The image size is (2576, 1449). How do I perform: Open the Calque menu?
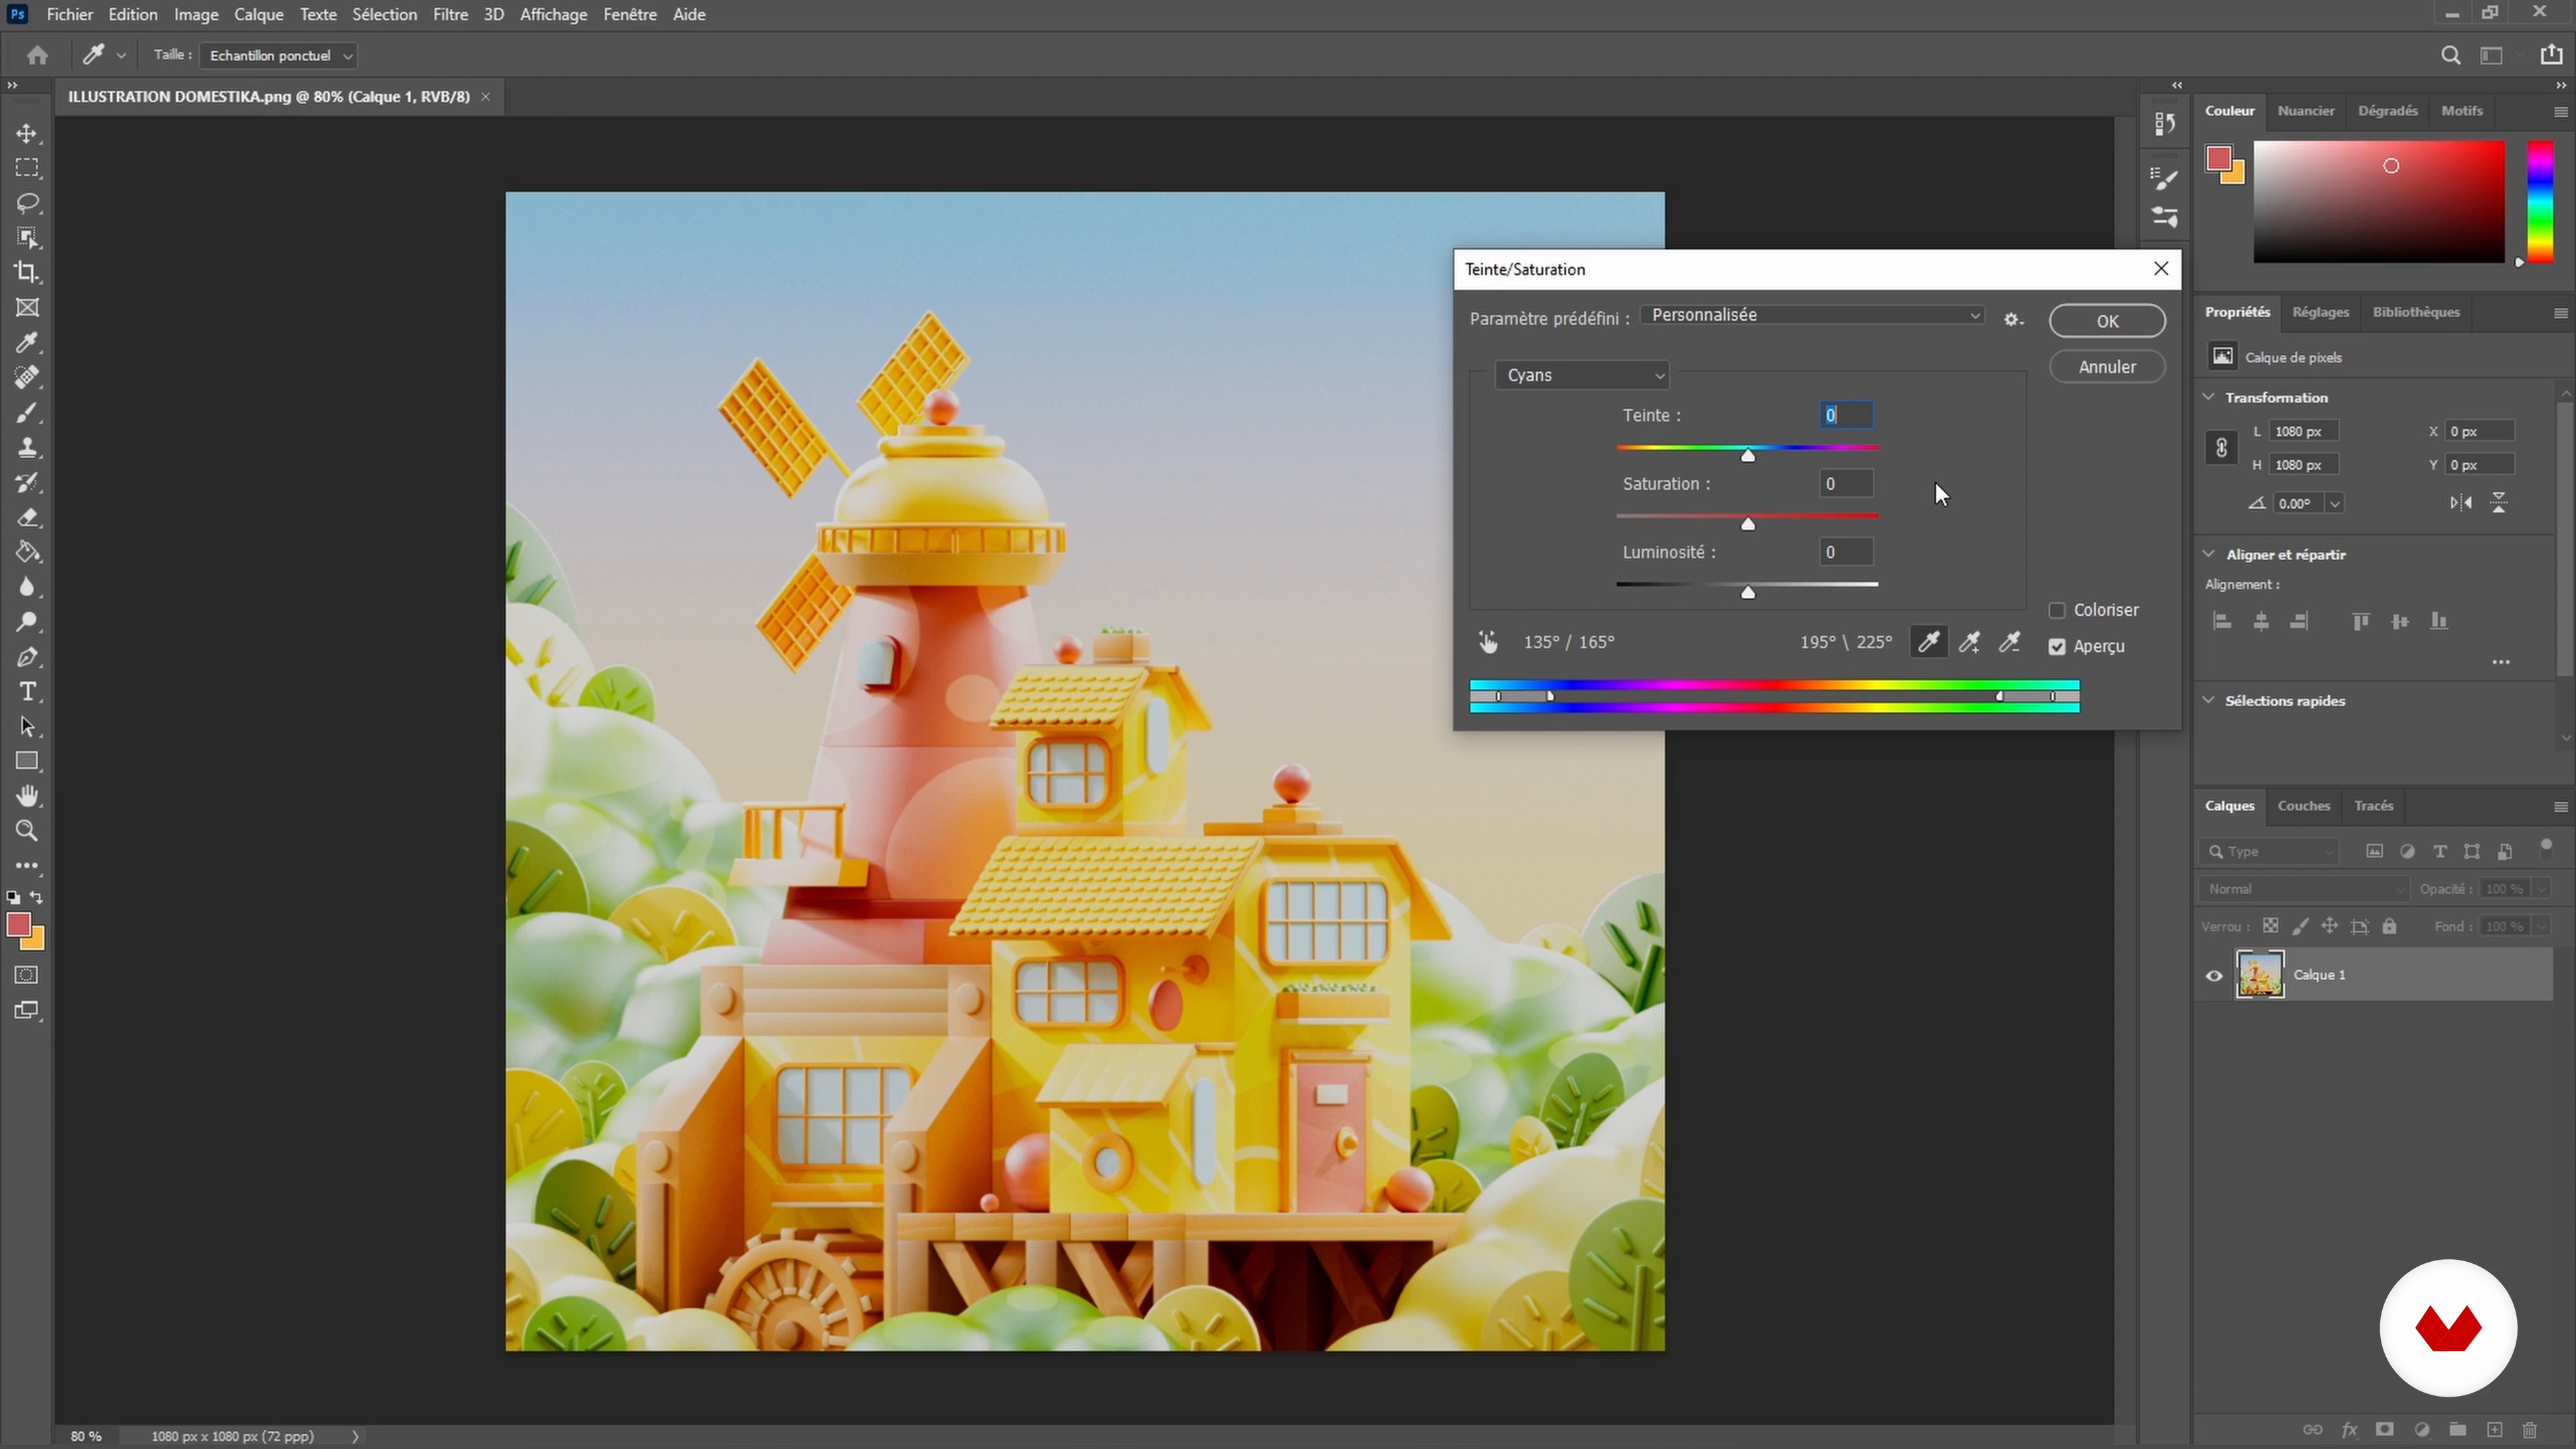point(259,14)
